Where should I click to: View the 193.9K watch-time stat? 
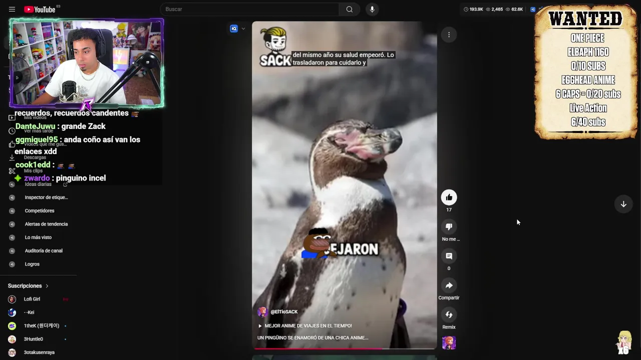473,9
